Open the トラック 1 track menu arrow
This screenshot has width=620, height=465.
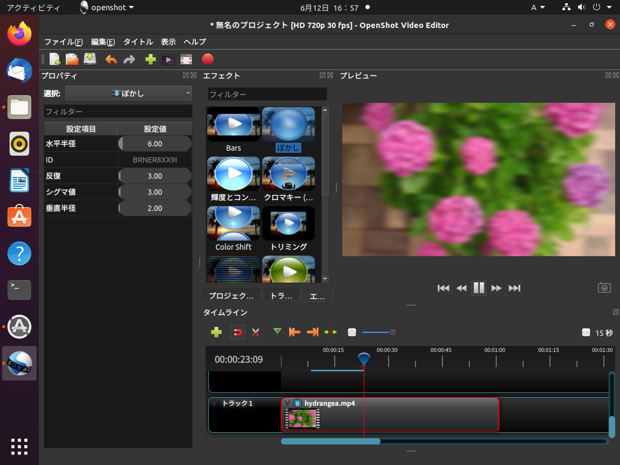coord(214,403)
